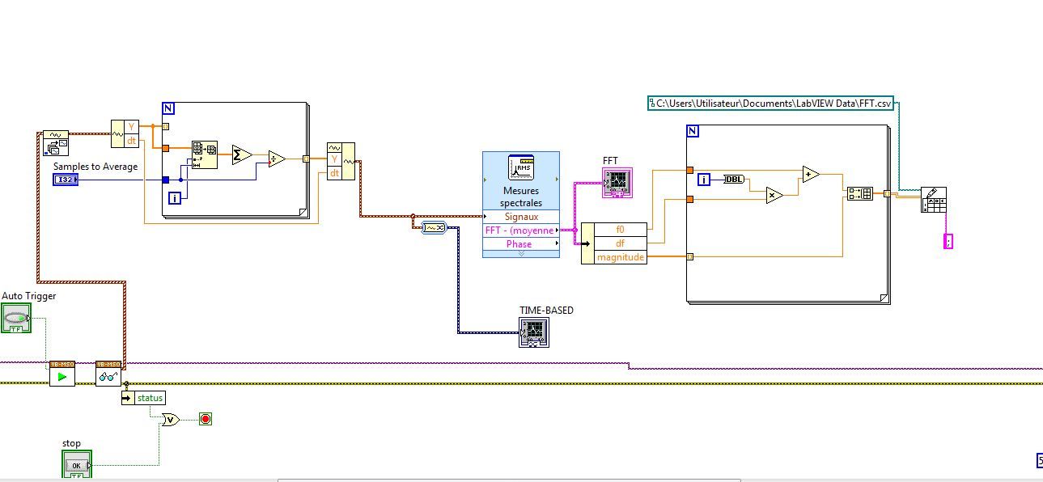Screen dimensions: 1043x482
Task: Click the Phase output terminal row
Action: (520, 244)
